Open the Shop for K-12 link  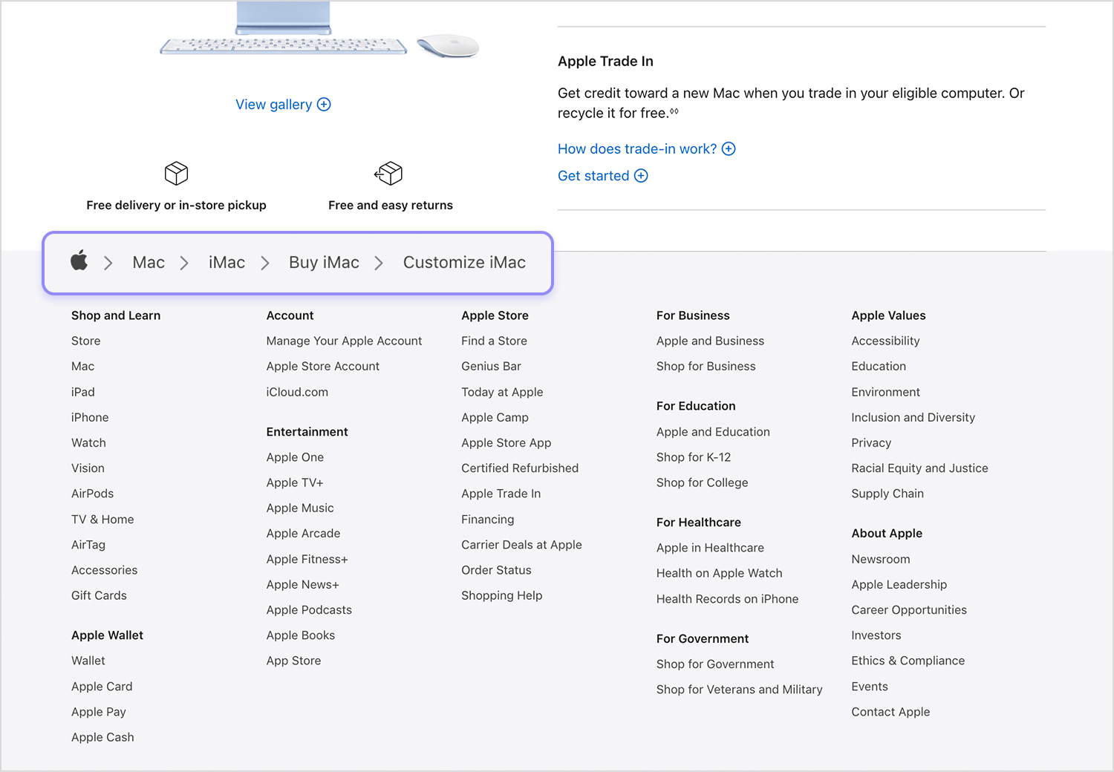point(694,457)
